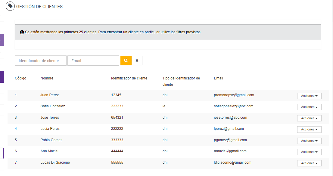Expand Acciones for Pablo Gomez
The image size is (333, 176).
[309, 141]
